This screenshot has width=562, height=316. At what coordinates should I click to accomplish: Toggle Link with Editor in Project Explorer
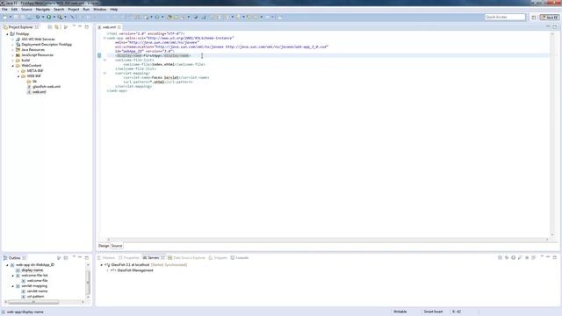(56, 27)
